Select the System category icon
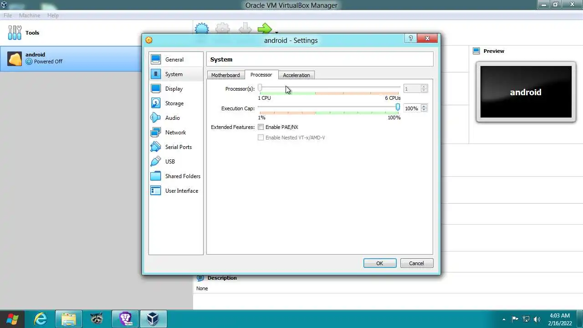This screenshot has height=328, width=583. (156, 74)
